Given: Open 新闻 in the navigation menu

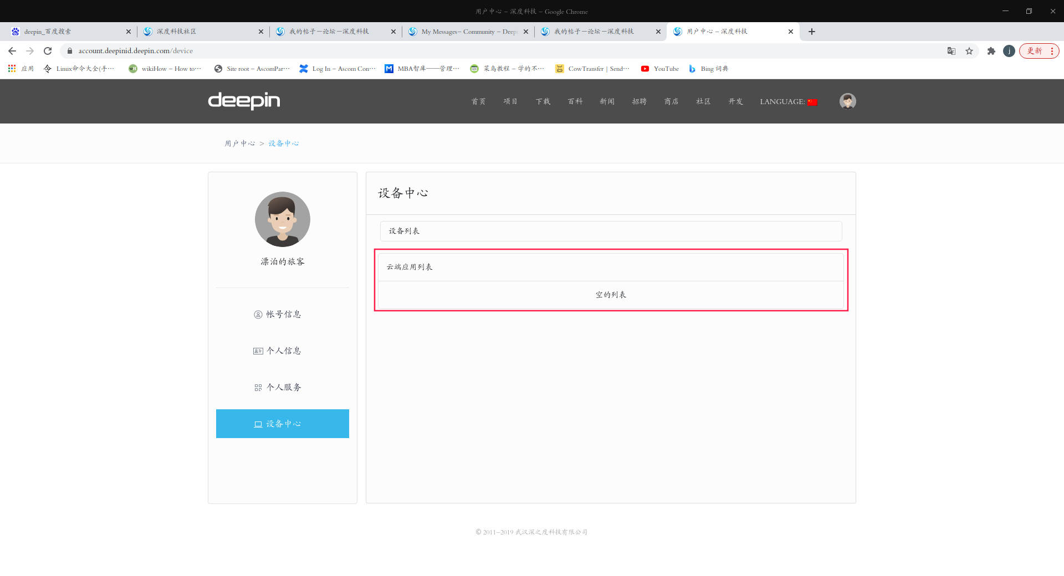Looking at the screenshot, I should [x=607, y=101].
